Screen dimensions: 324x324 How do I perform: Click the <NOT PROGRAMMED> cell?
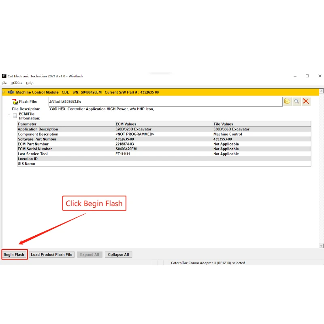(x=135, y=134)
